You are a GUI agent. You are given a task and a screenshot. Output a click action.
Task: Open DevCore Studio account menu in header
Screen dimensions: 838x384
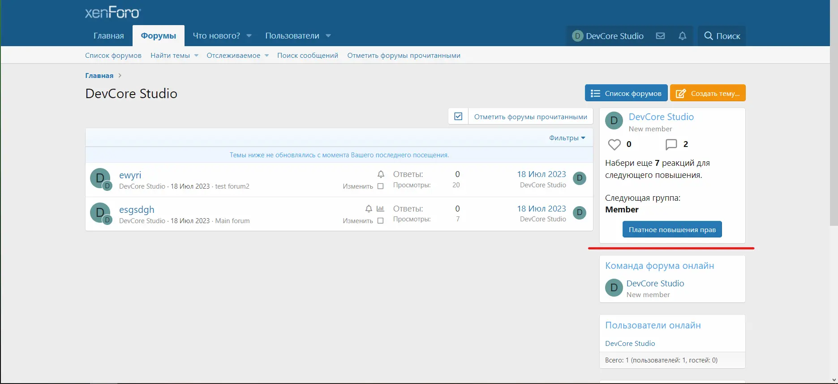tap(608, 36)
